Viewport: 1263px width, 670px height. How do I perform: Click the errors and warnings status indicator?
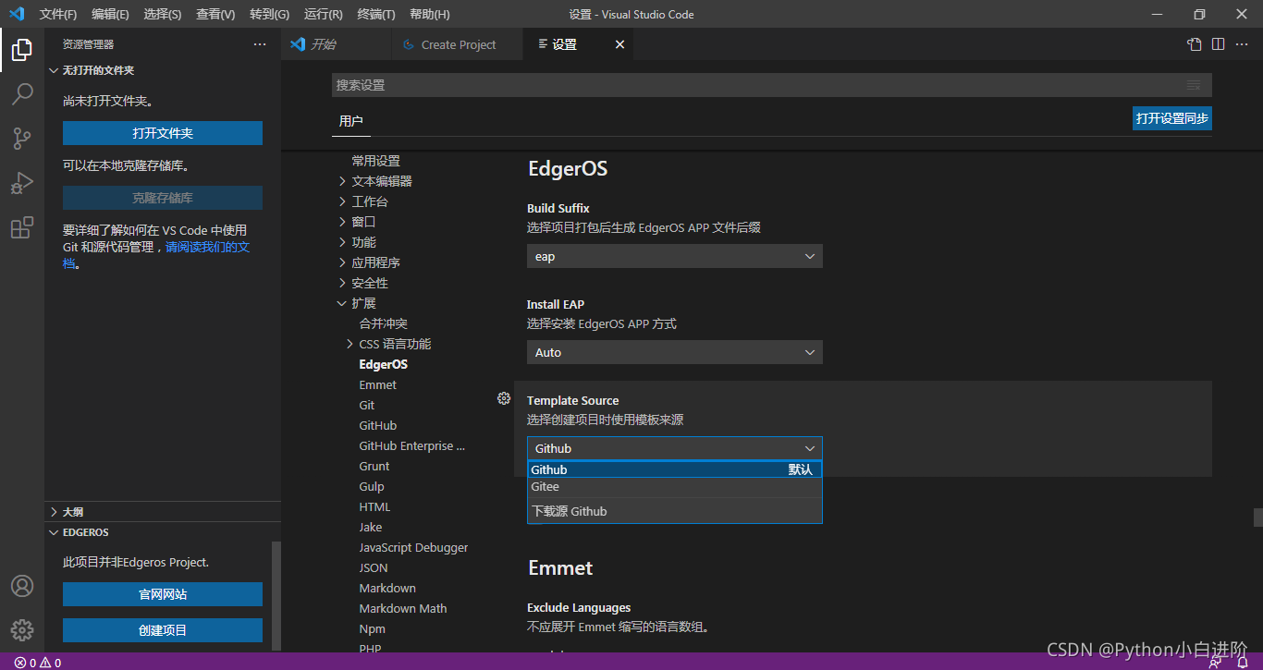[x=38, y=663]
